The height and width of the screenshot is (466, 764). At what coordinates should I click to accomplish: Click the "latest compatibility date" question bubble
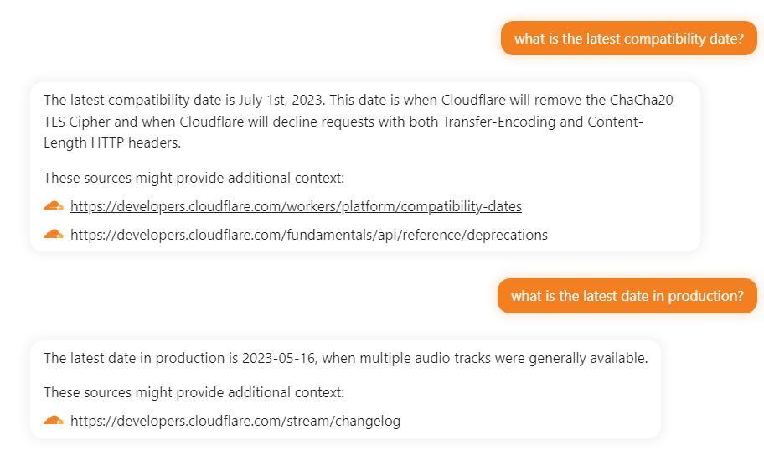point(628,39)
